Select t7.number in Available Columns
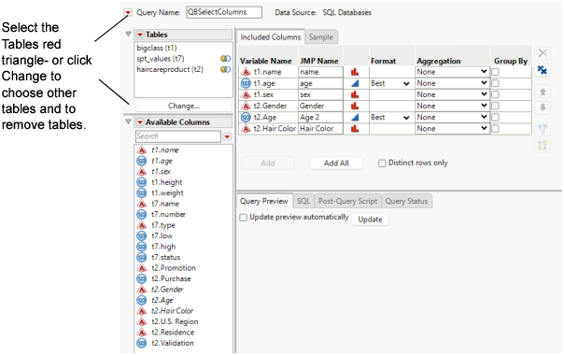The height and width of the screenshot is (355, 564). (168, 215)
